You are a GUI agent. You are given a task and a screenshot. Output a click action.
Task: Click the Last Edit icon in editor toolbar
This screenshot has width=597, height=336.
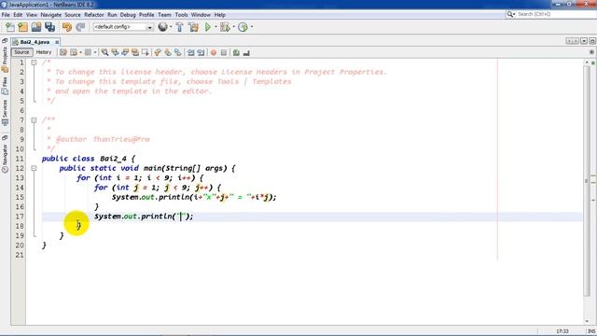coord(63,52)
